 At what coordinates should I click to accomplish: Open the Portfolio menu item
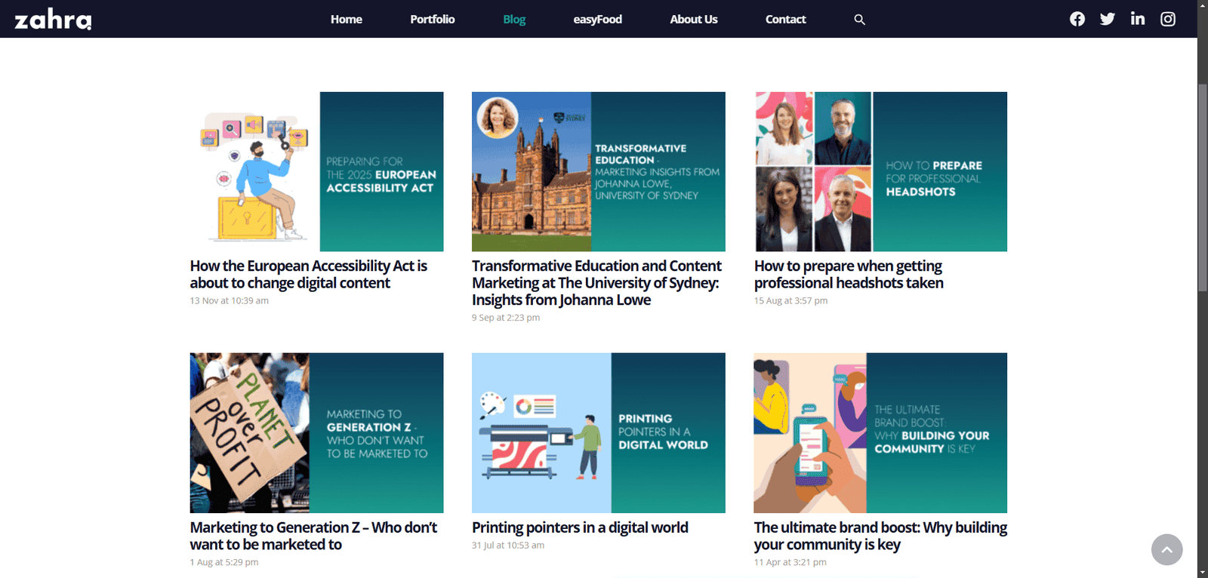[x=433, y=20]
